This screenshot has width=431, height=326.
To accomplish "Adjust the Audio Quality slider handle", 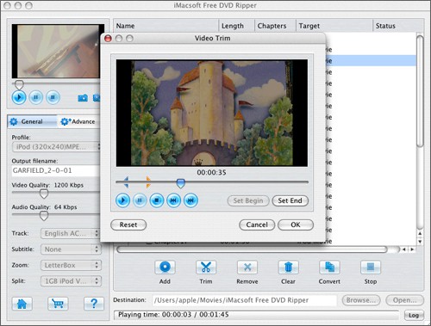I will click(x=44, y=216).
